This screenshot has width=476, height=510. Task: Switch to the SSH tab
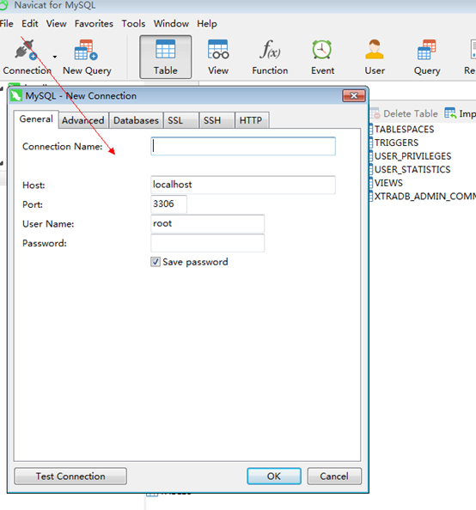(217, 120)
